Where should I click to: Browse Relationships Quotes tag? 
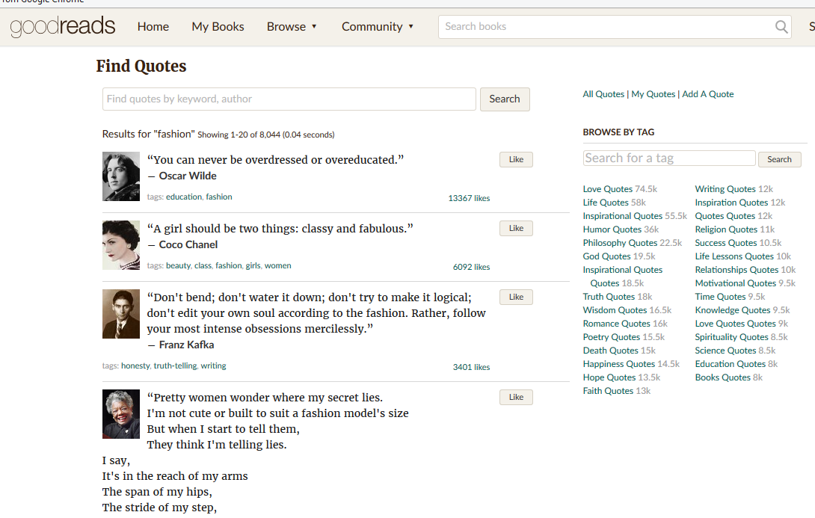736,270
